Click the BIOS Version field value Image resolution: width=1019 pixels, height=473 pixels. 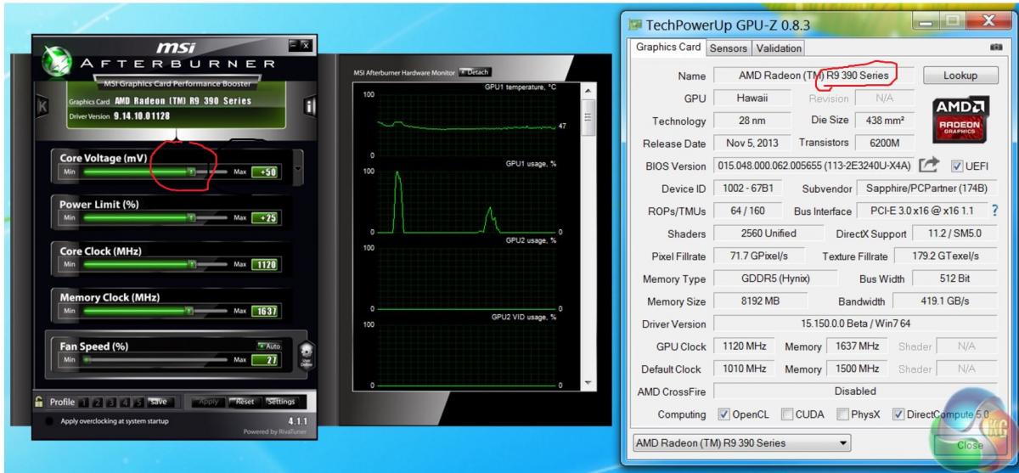click(813, 166)
